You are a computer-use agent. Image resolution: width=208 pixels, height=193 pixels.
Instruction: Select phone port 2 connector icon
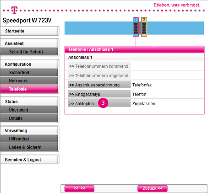(144, 27)
